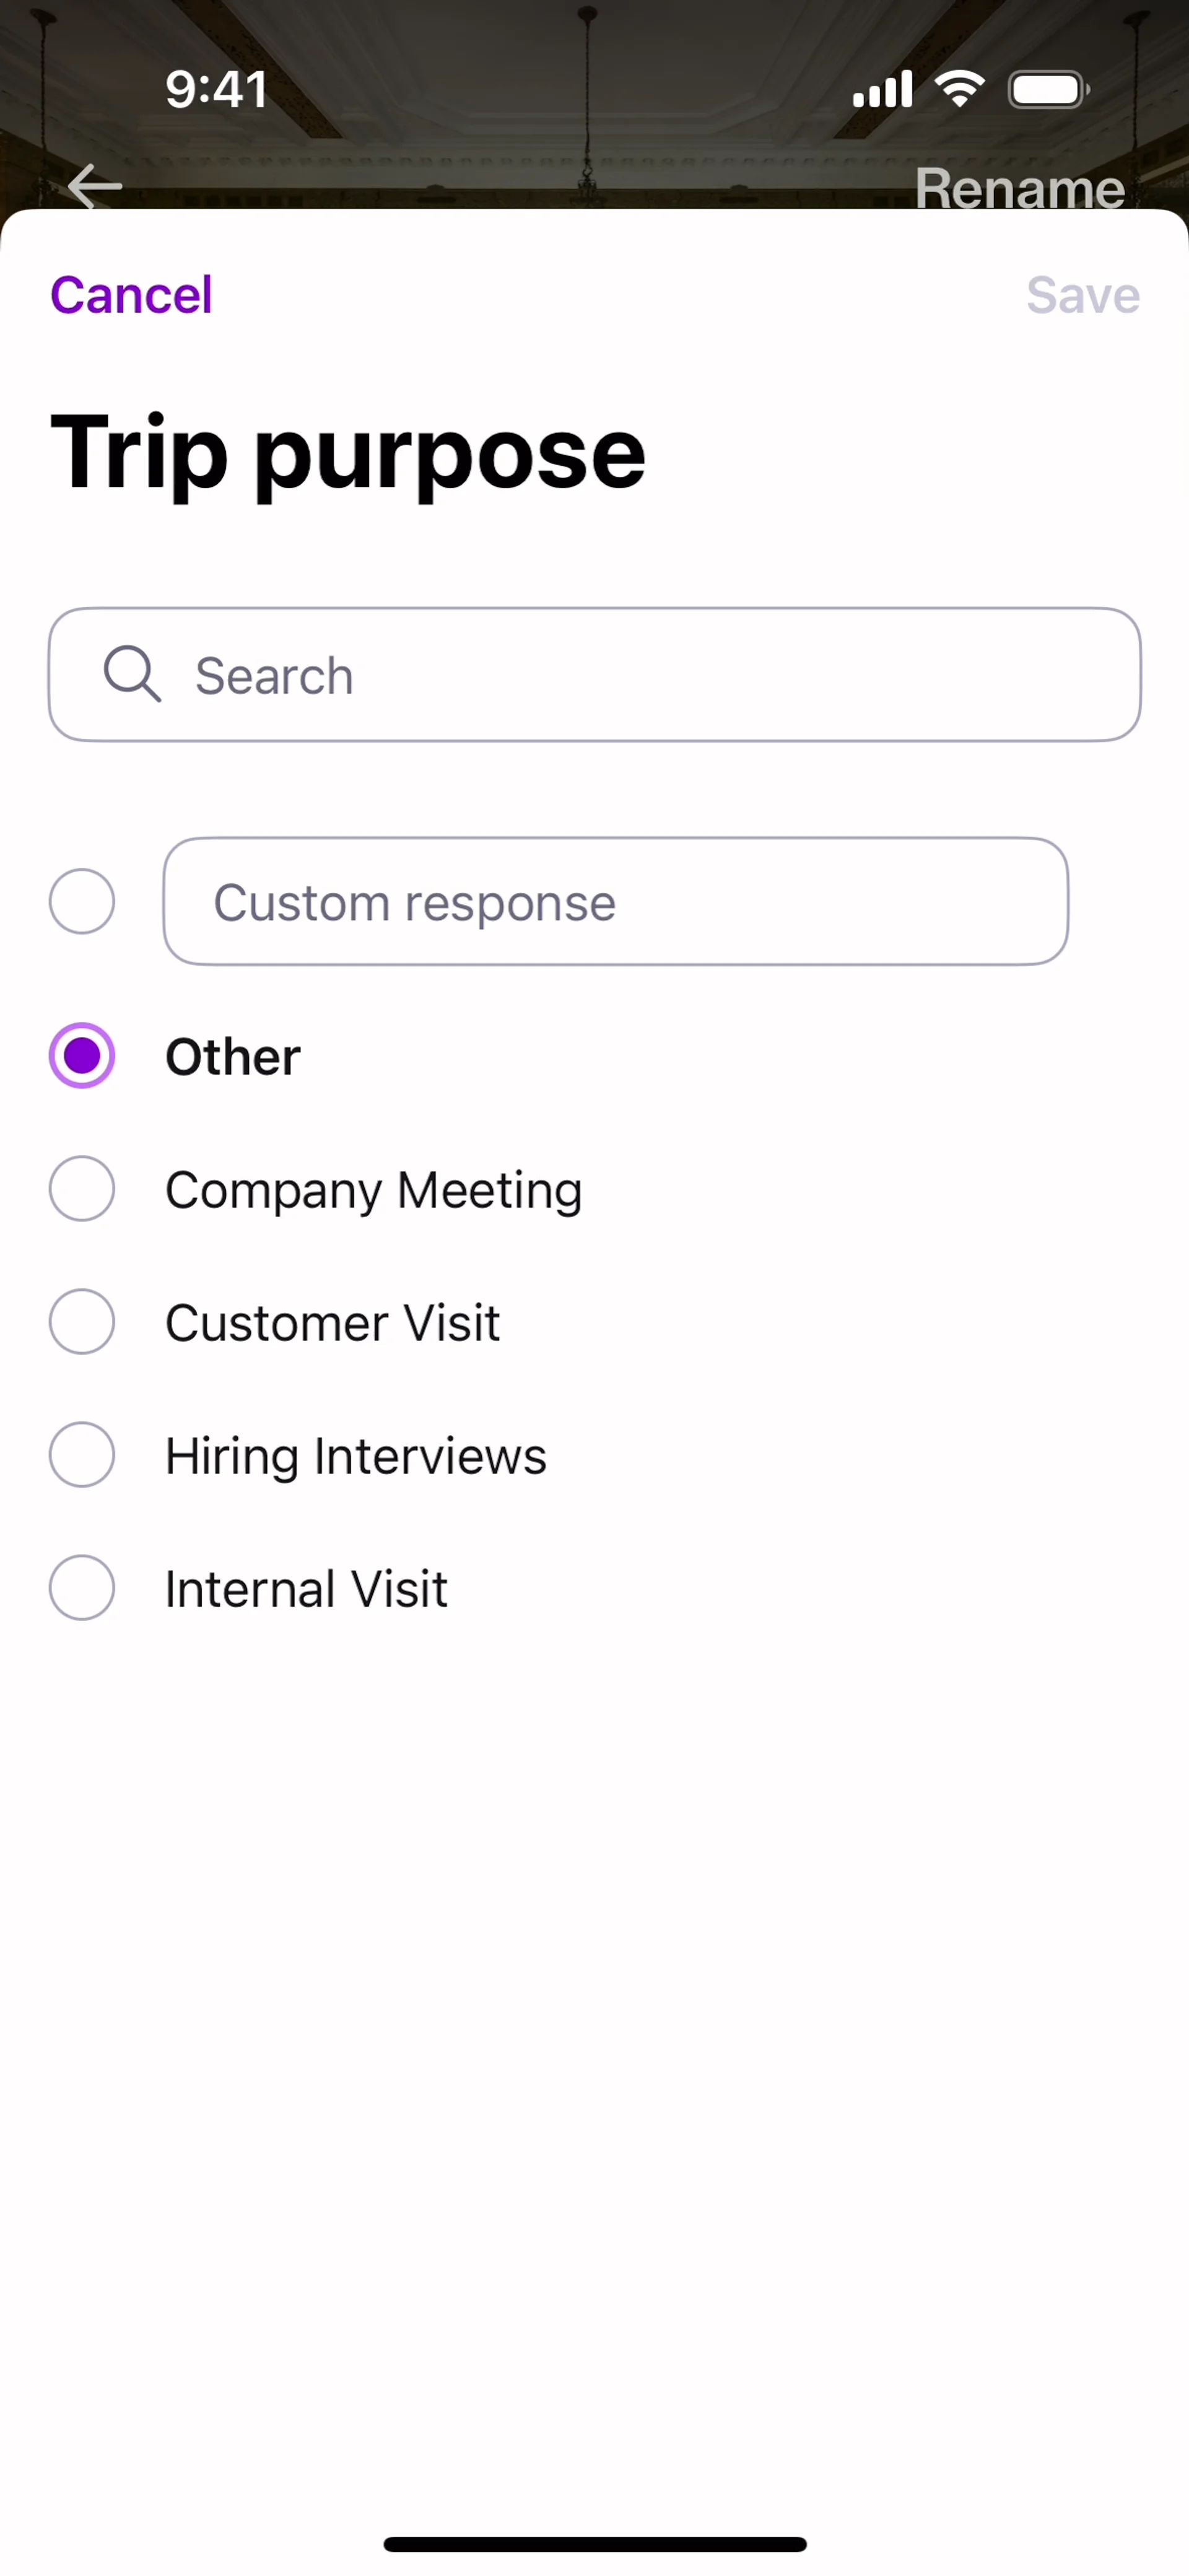Tap the cellular signal bars icon
The image size is (1189, 2576).
coord(882,90)
